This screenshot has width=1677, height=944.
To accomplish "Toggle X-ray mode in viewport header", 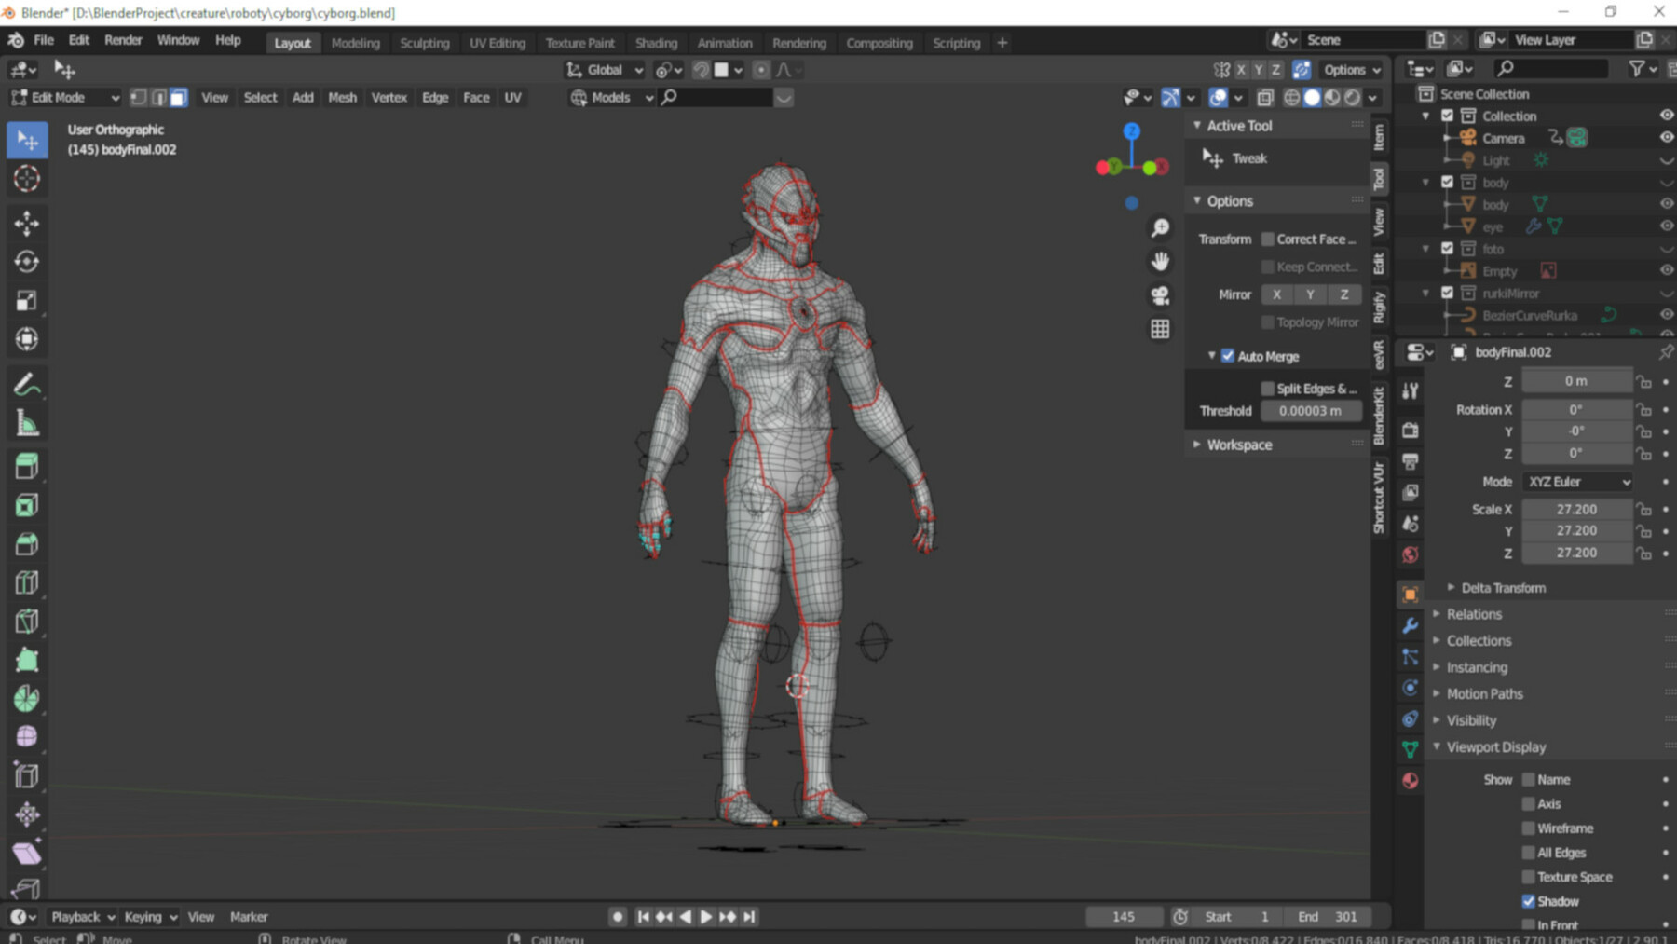I will 1264,97.
